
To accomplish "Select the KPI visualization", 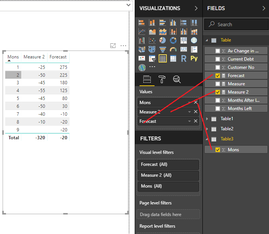I will pos(142,58).
